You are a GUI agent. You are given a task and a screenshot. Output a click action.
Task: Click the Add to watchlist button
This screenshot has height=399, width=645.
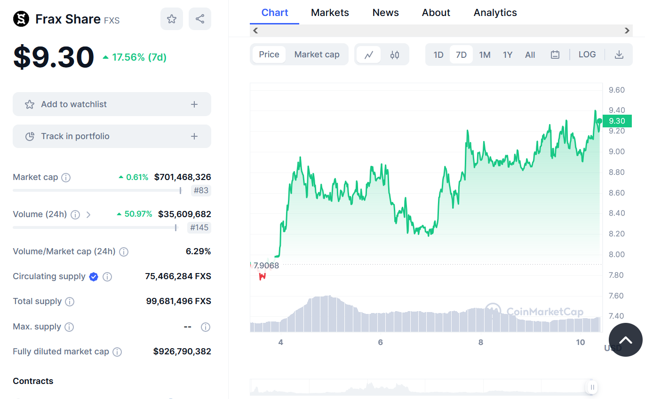pos(112,104)
